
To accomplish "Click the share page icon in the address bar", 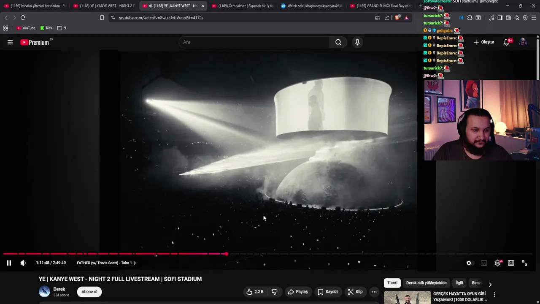I will pyautogui.click(x=387, y=18).
